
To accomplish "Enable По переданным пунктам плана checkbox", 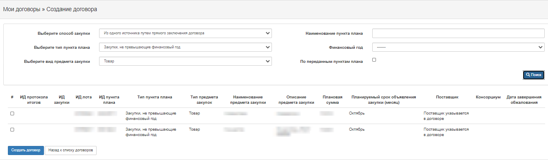I will [x=374, y=60].
